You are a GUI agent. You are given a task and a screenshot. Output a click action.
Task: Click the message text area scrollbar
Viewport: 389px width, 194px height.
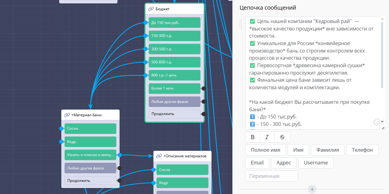click(382, 53)
